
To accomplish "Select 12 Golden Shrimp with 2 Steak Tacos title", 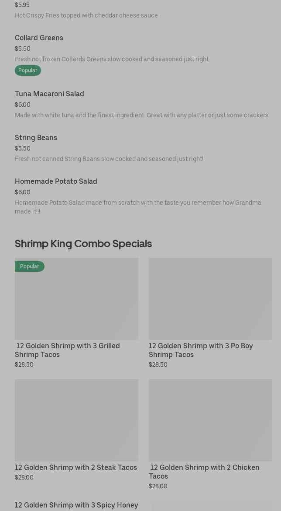I will [x=76, y=468].
